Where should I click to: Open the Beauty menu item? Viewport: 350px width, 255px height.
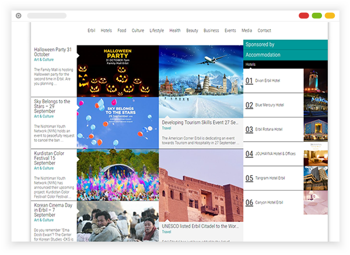(x=192, y=30)
